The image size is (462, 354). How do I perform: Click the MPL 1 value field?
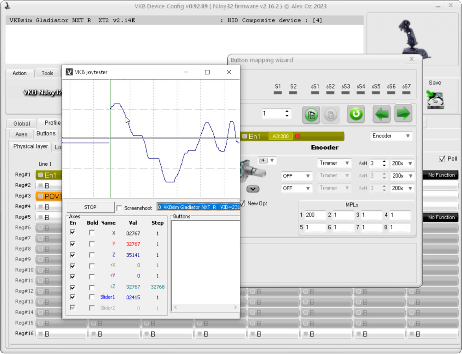(x=315, y=215)
